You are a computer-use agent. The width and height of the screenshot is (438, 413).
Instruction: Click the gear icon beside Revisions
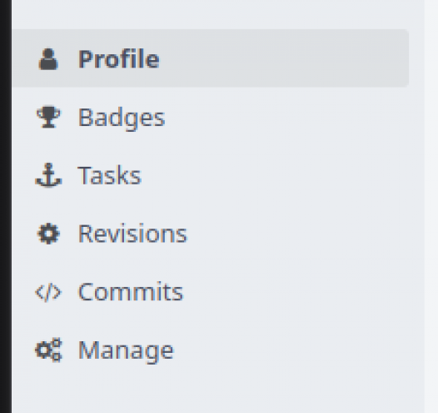(x=48, y=234)
